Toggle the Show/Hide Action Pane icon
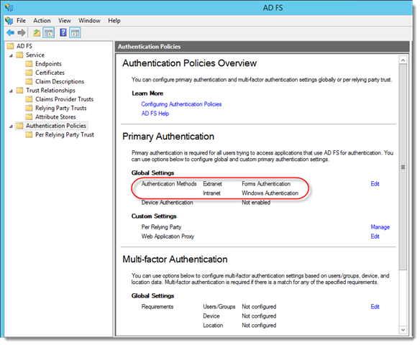Image resolution: width=420 pixels, height=345 pixels. [x=75, y=33]
